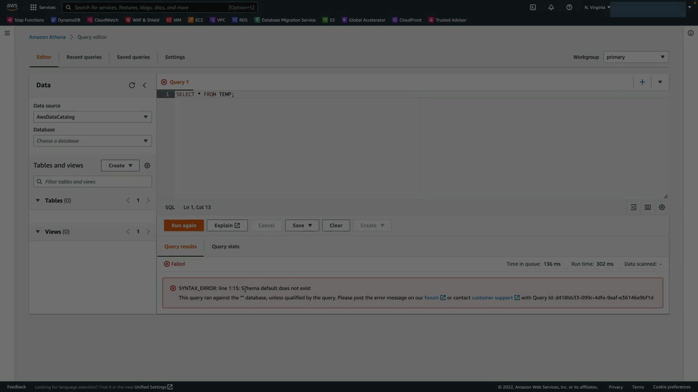Switch to the Recent queries tab
698x392 pixels.
pyautogui.click(x=84, y=57)
